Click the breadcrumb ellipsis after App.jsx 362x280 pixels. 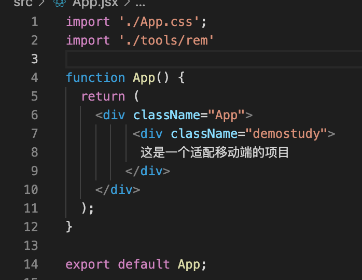[140, 4]
